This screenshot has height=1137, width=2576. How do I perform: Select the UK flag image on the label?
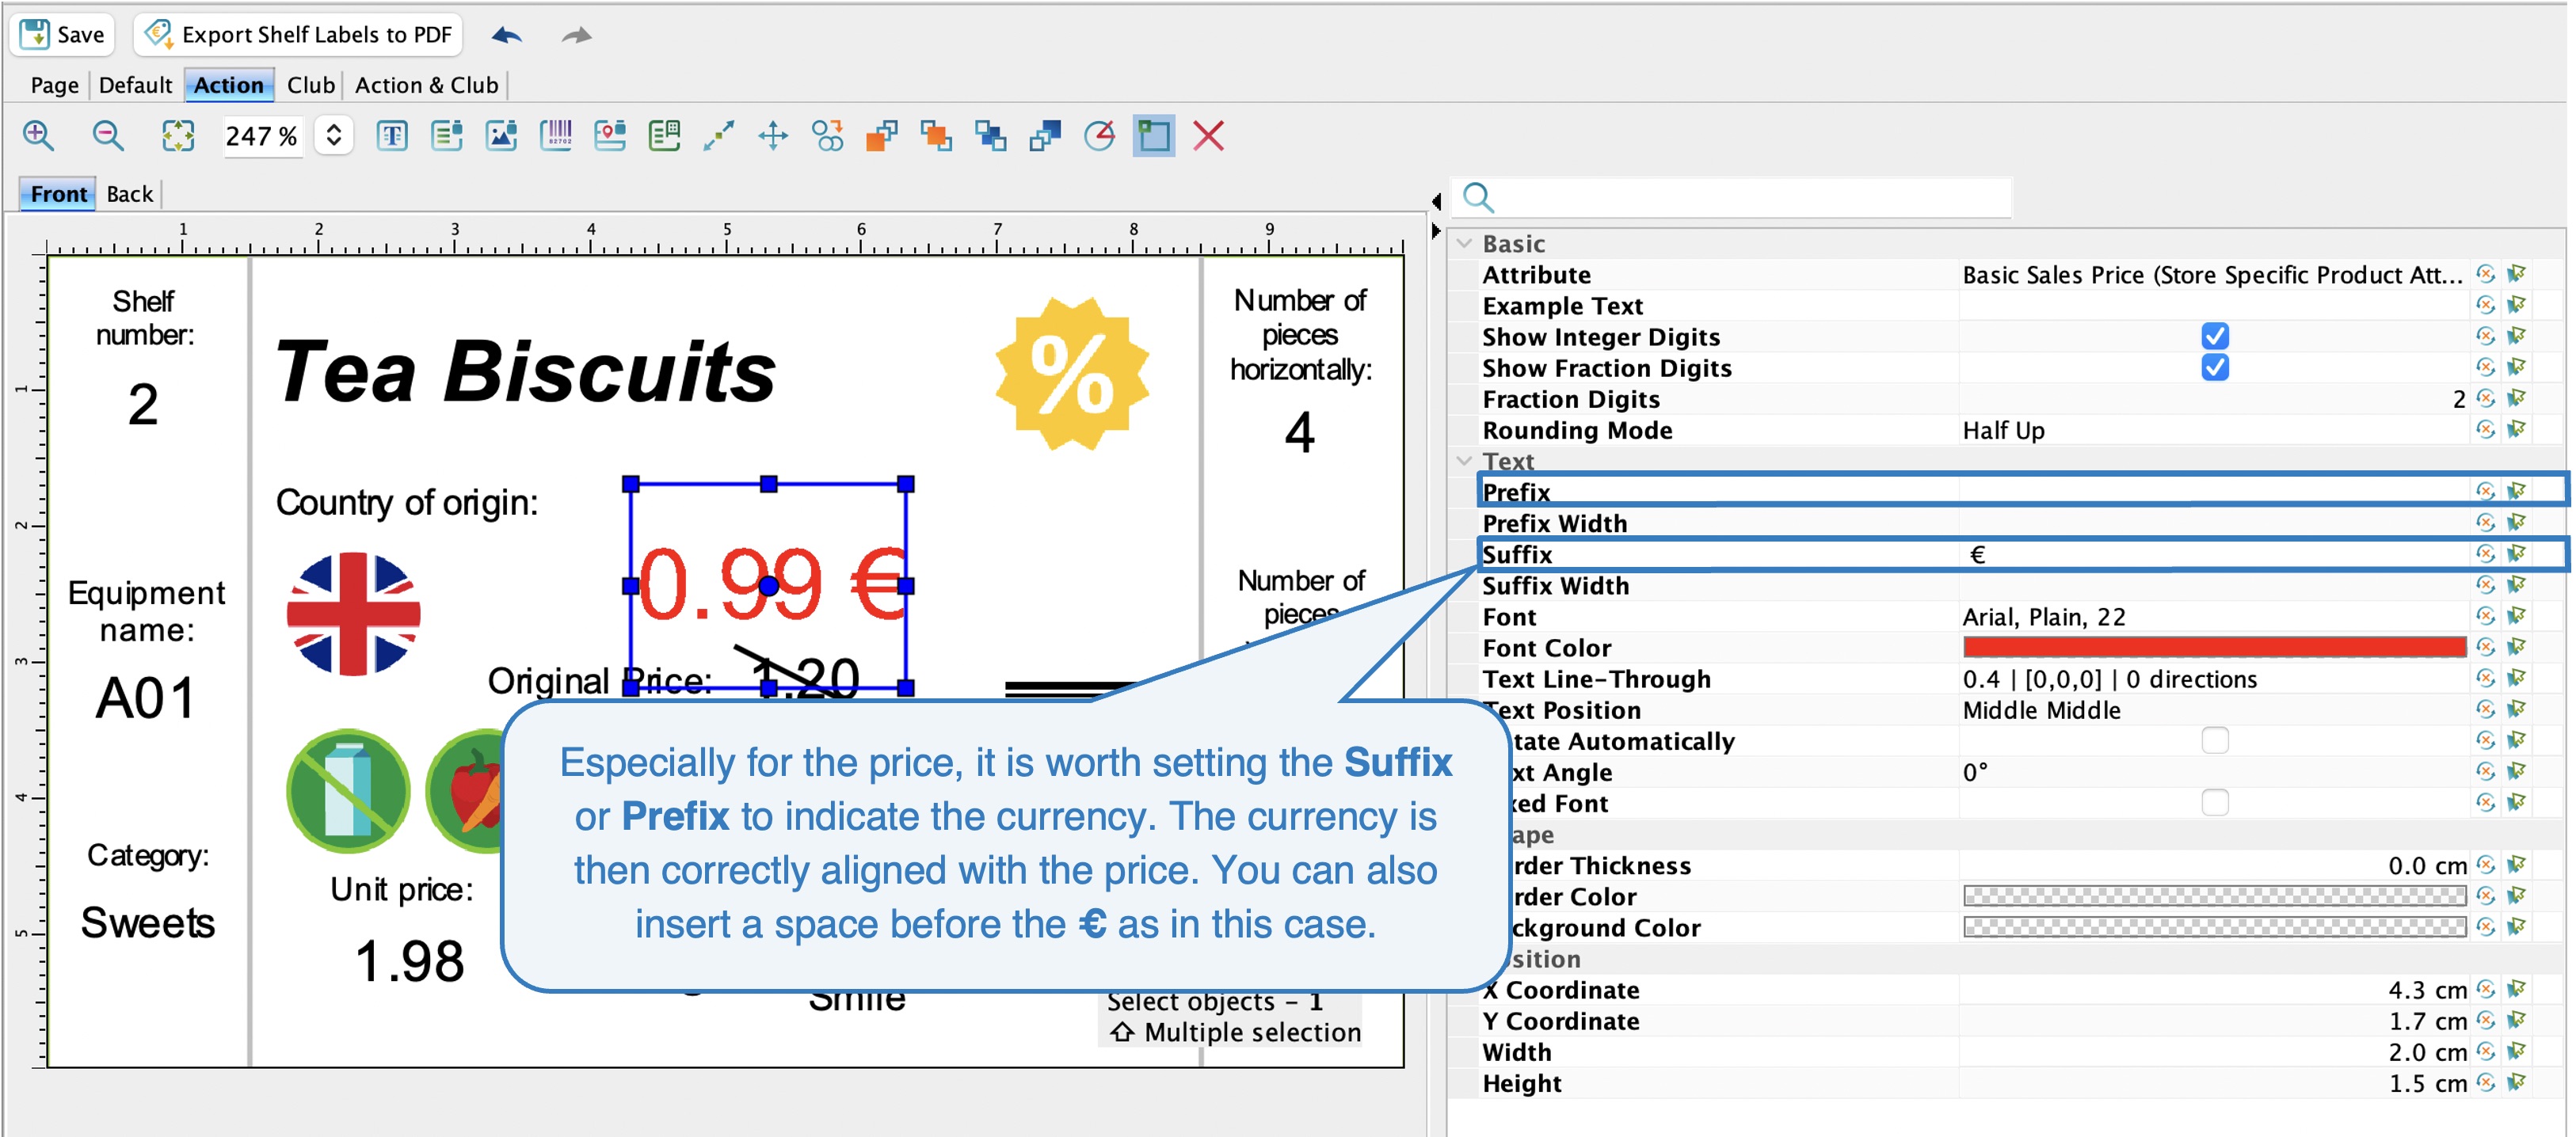point(354,613)
